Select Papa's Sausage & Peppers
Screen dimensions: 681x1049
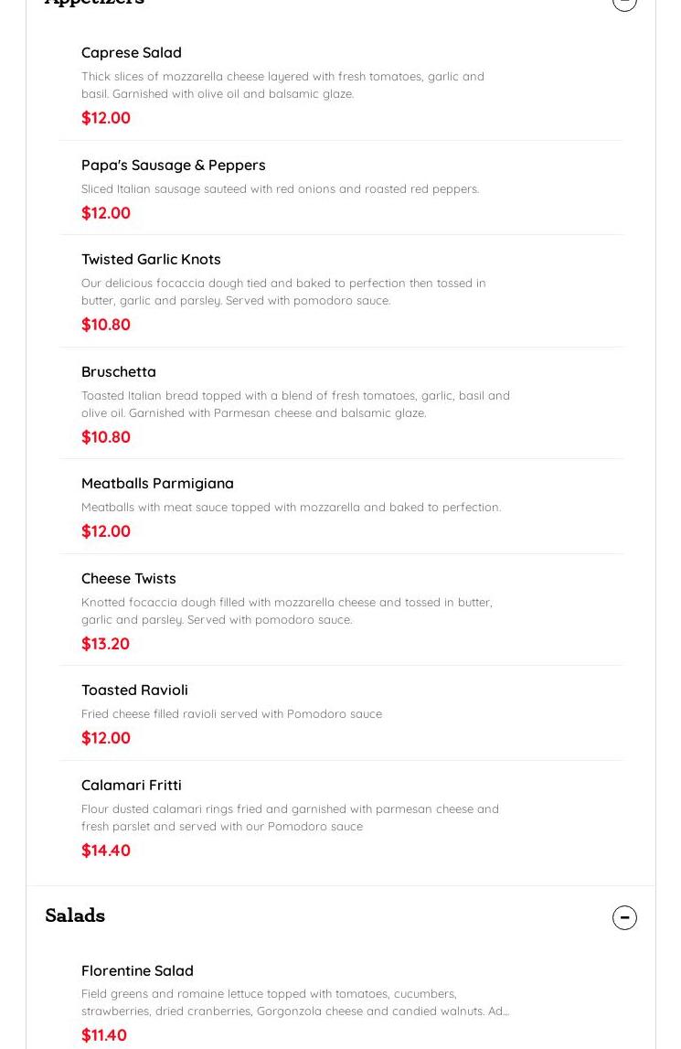(x=174, y=166)
